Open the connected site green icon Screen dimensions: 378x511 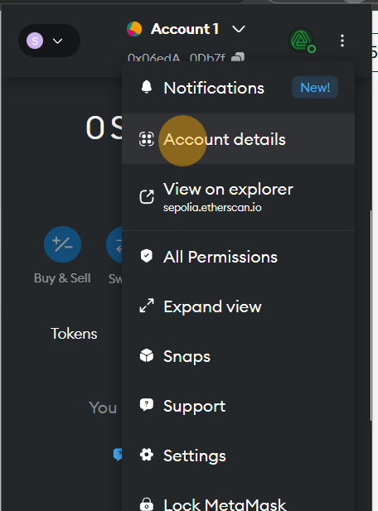coord(302,40)
